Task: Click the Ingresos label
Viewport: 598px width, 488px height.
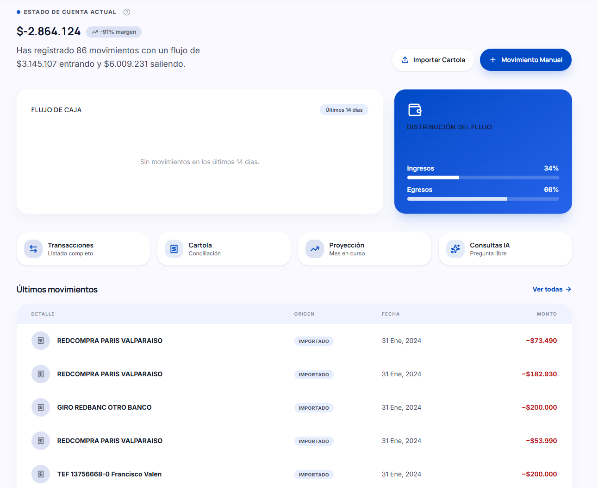Action: pyautogui.click(x=421, y=168)
